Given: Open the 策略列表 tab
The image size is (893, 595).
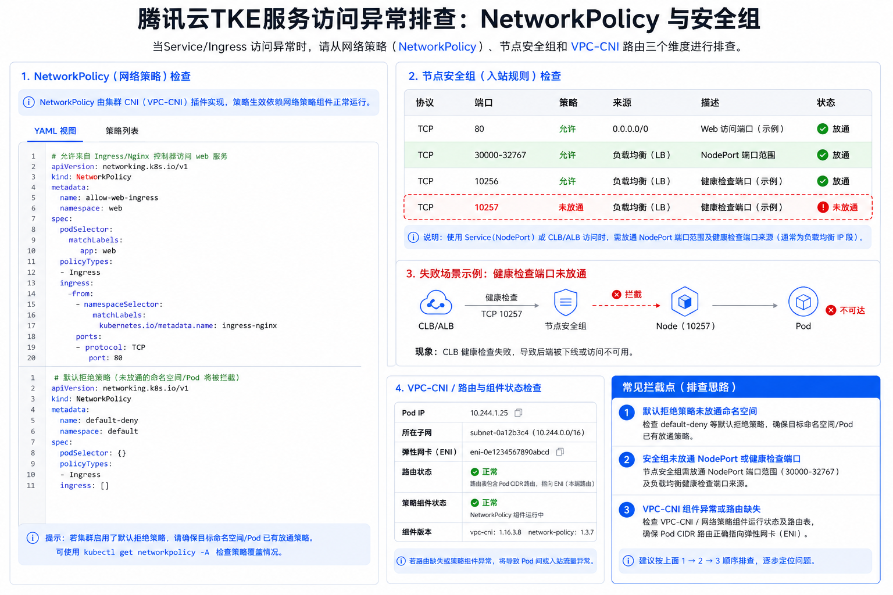Looking at the screenshot, I should (122, 131).
